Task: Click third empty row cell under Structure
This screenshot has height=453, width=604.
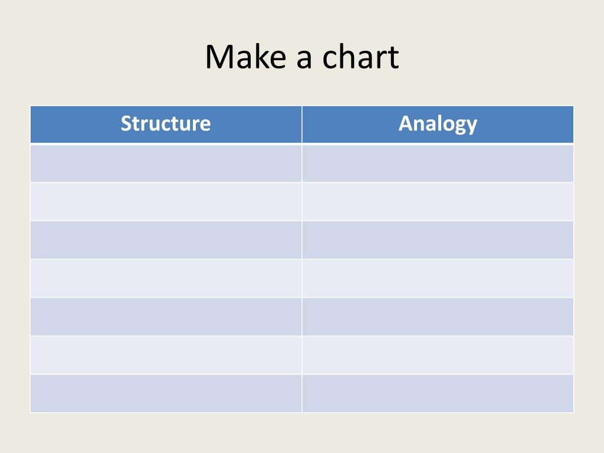Action: (166, 240)
